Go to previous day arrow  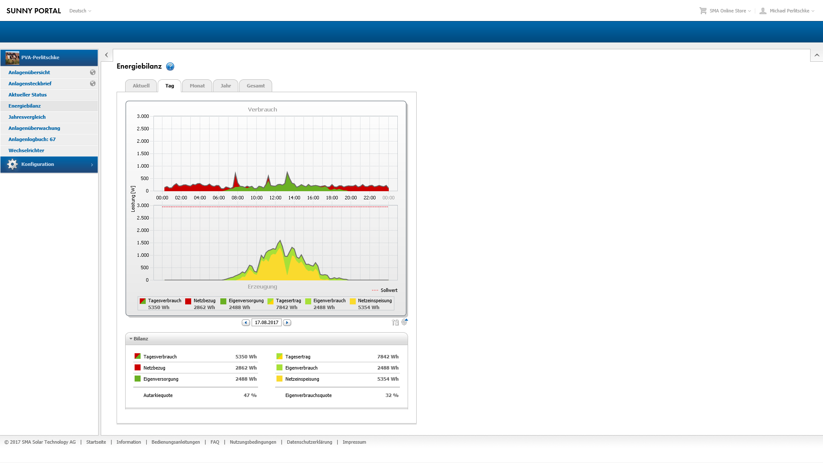click(x=246, y=323)
